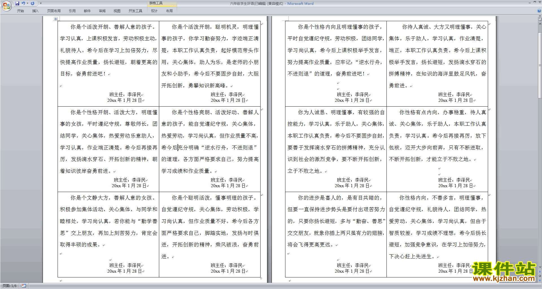542x289 pixels.
Task: Open the 邮件 ribbon tab
Action: (x=87, y=11)
